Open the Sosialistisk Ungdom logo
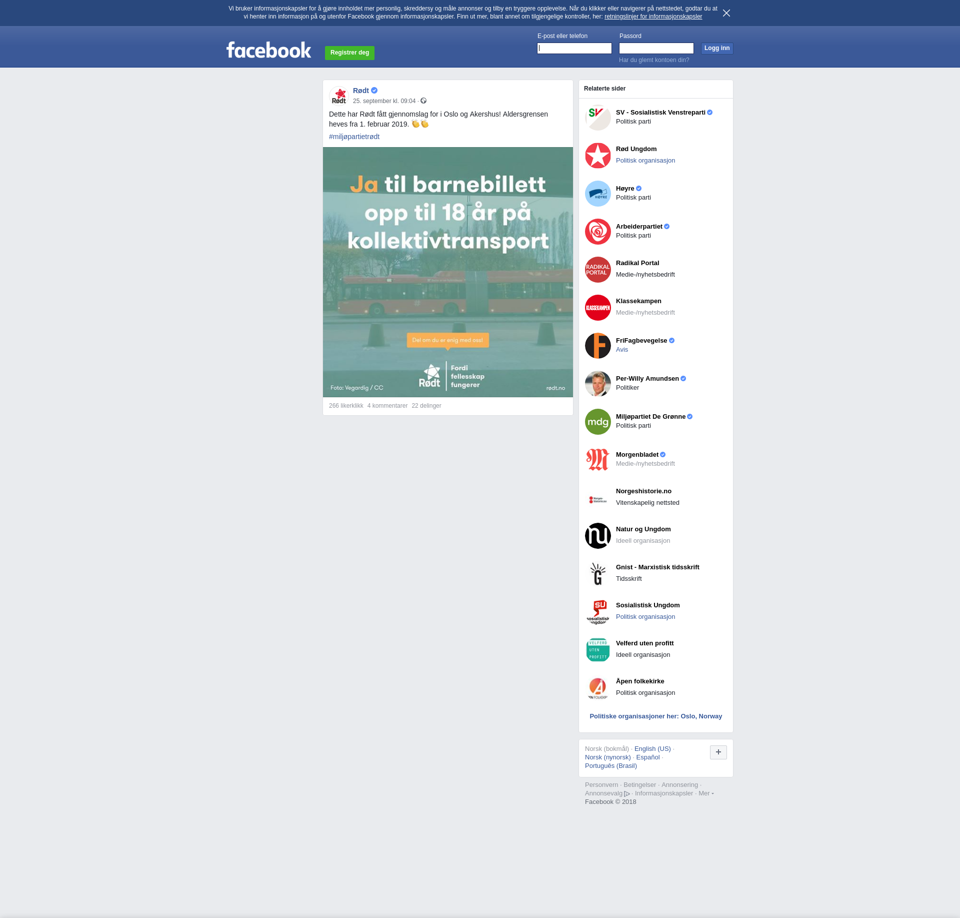Screen dimensions: 960x918 tap(598, 612)
